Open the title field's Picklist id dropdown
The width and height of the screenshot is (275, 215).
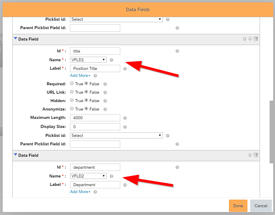pyautogui.click(x=116, y=135)
